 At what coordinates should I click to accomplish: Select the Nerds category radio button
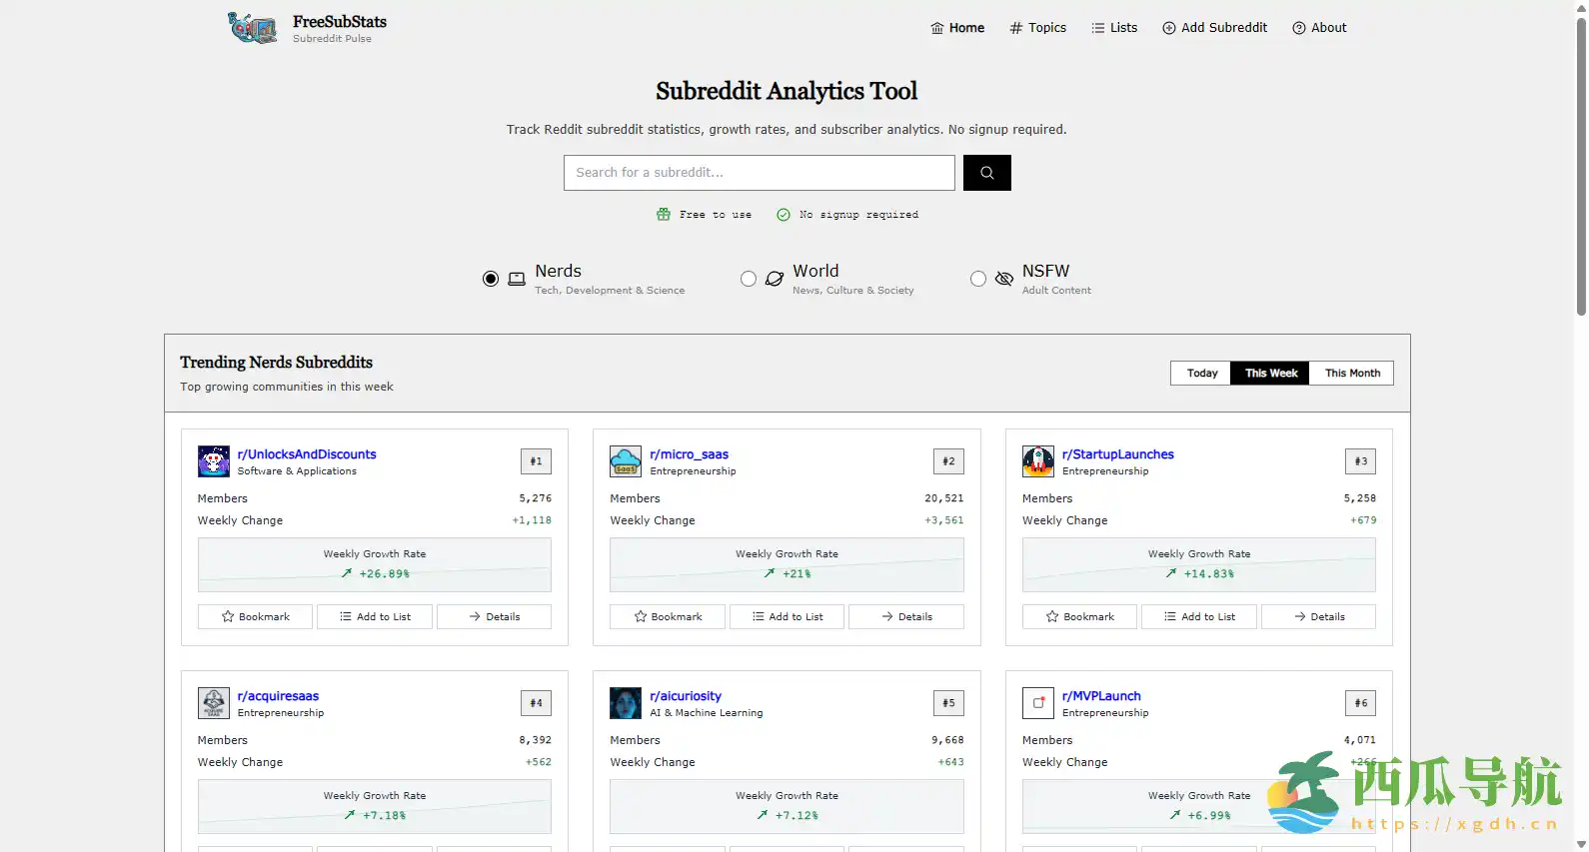491,279
